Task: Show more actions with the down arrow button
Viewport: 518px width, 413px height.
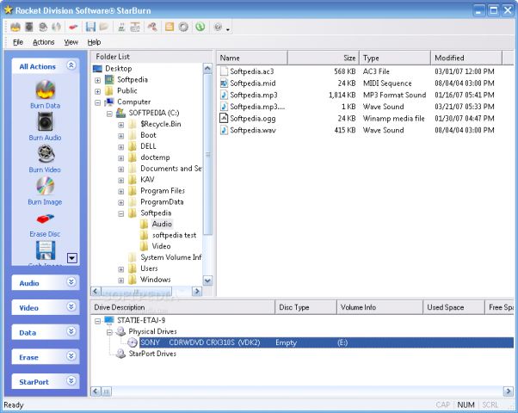Action: coord(72,258)
